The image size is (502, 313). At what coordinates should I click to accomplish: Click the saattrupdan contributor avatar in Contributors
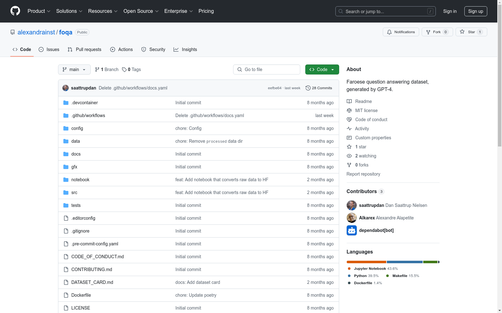pos(352,205)
